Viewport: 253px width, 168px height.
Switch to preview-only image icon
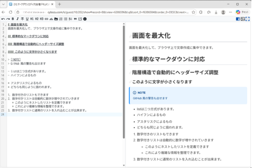pos(243,19)
